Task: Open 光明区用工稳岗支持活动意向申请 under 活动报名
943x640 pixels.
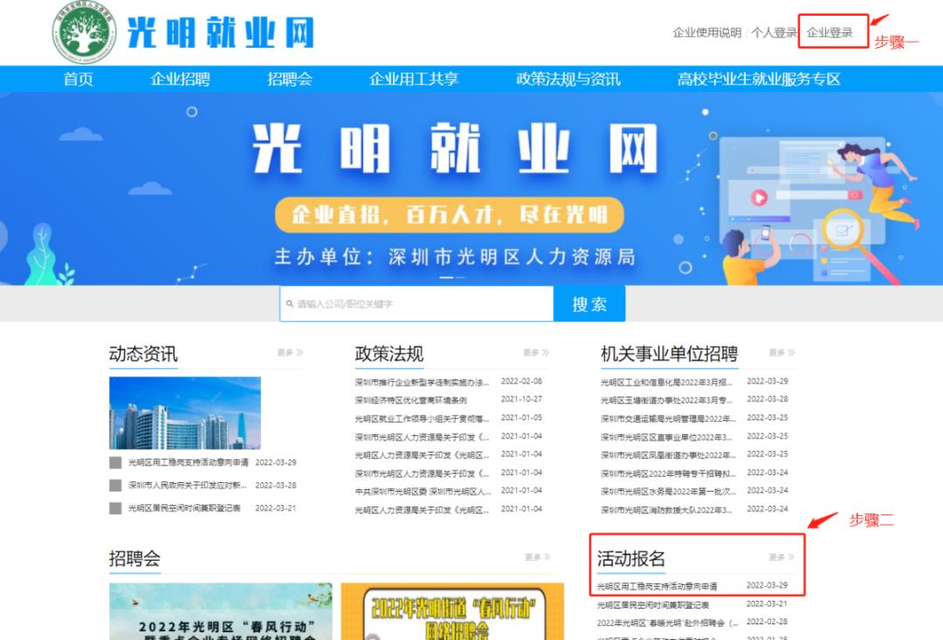Action: coord(657,586)
